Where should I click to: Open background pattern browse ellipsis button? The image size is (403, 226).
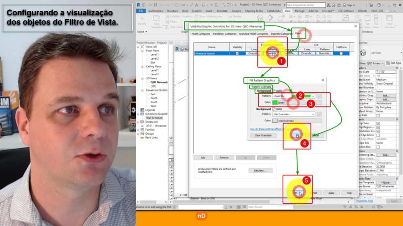[319, 114]
